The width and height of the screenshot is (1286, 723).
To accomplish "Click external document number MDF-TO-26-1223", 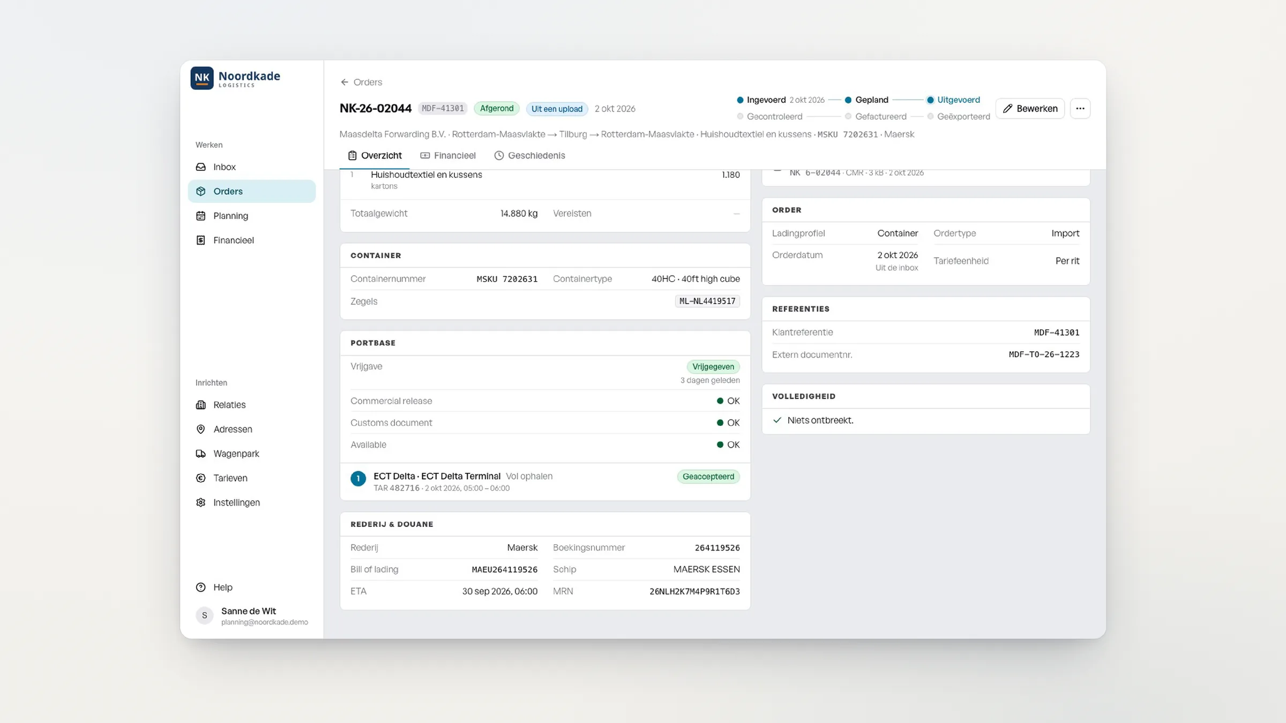I will (x=1044, y=355).
